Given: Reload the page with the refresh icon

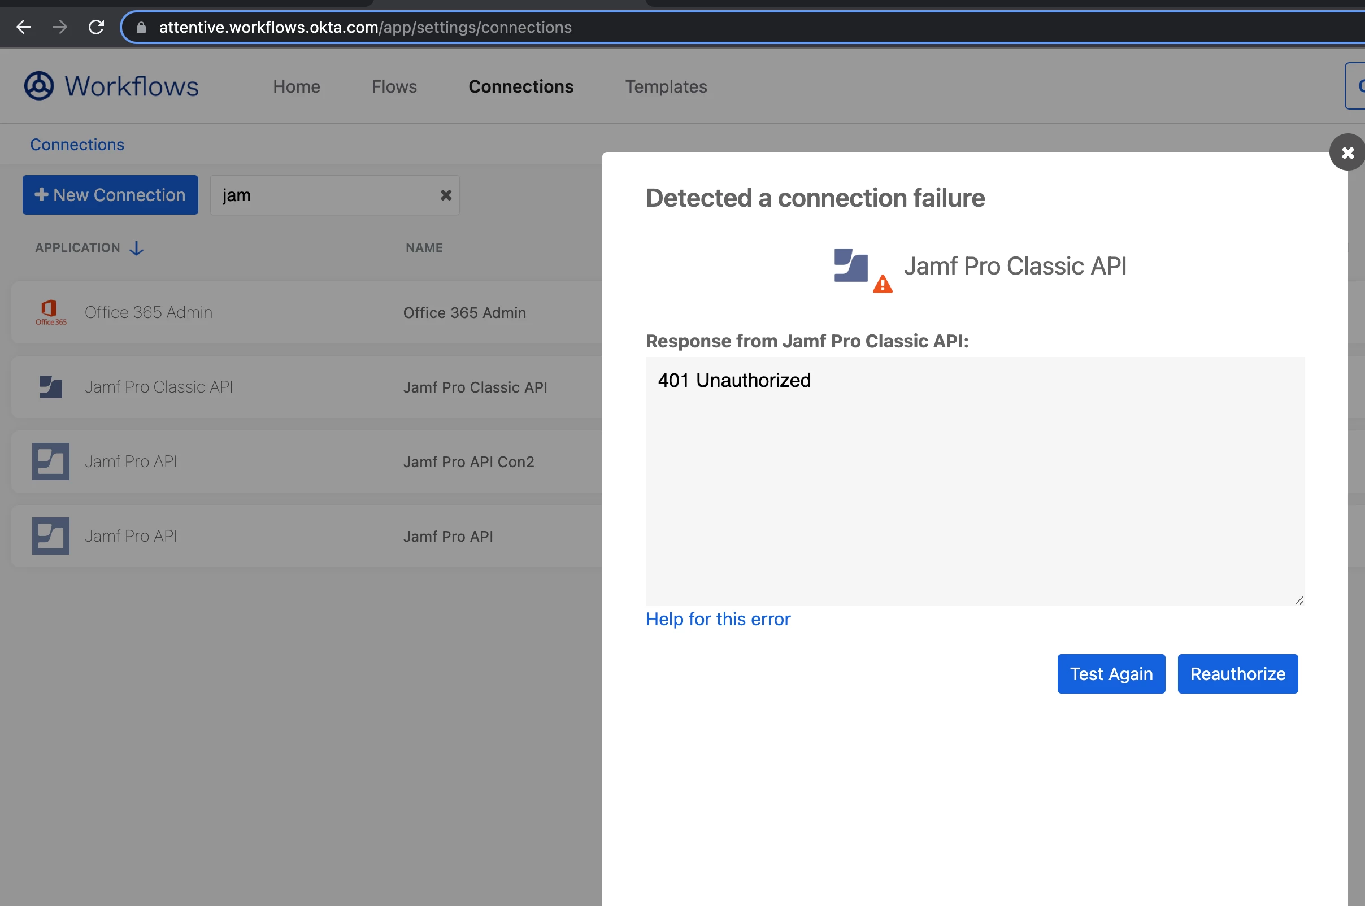Looking at the screenshot, I should click(x=96, y=27).
